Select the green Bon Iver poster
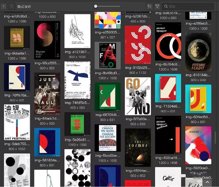This screenshot has height=187, width=219. point(77,124)
